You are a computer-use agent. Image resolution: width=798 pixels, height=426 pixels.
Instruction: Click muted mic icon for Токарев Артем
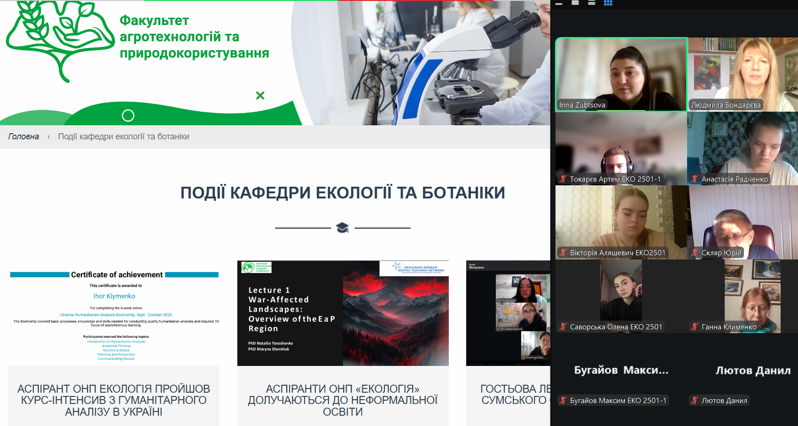coord(563,179)
